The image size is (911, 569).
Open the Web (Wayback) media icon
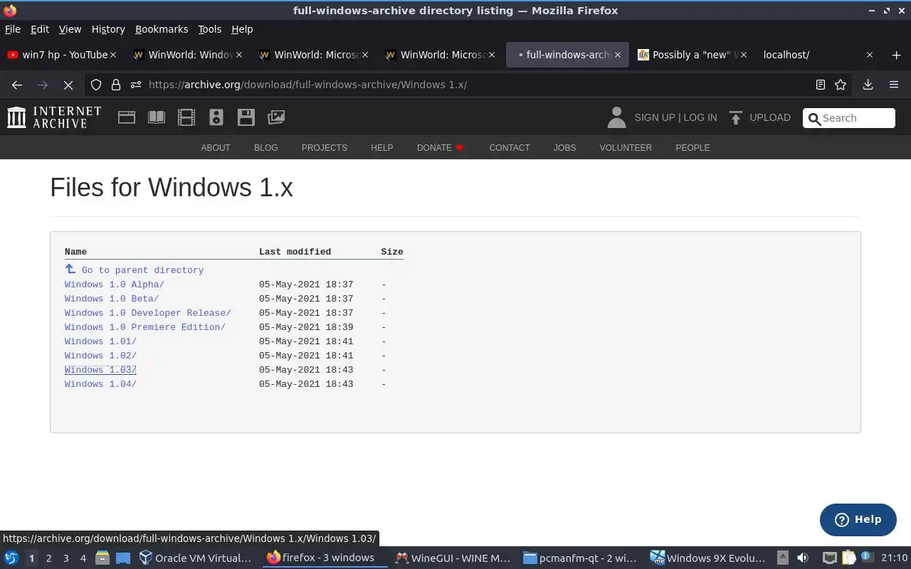click(x=127, y=117)
